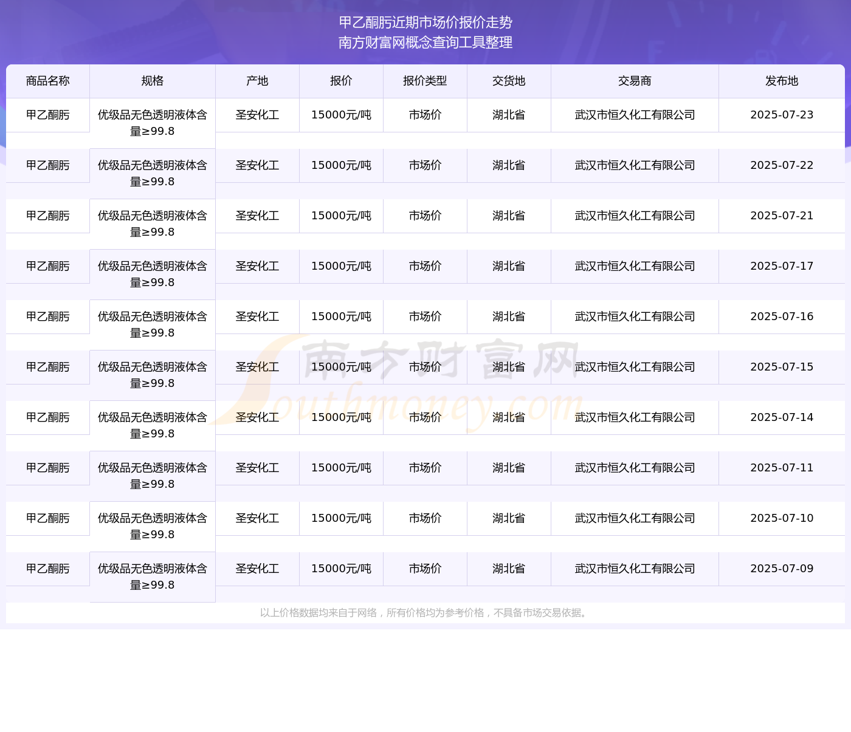This screenshot has width=851, height=732.
Task: Click the 交易商 column header
Action: pos(635,81)
